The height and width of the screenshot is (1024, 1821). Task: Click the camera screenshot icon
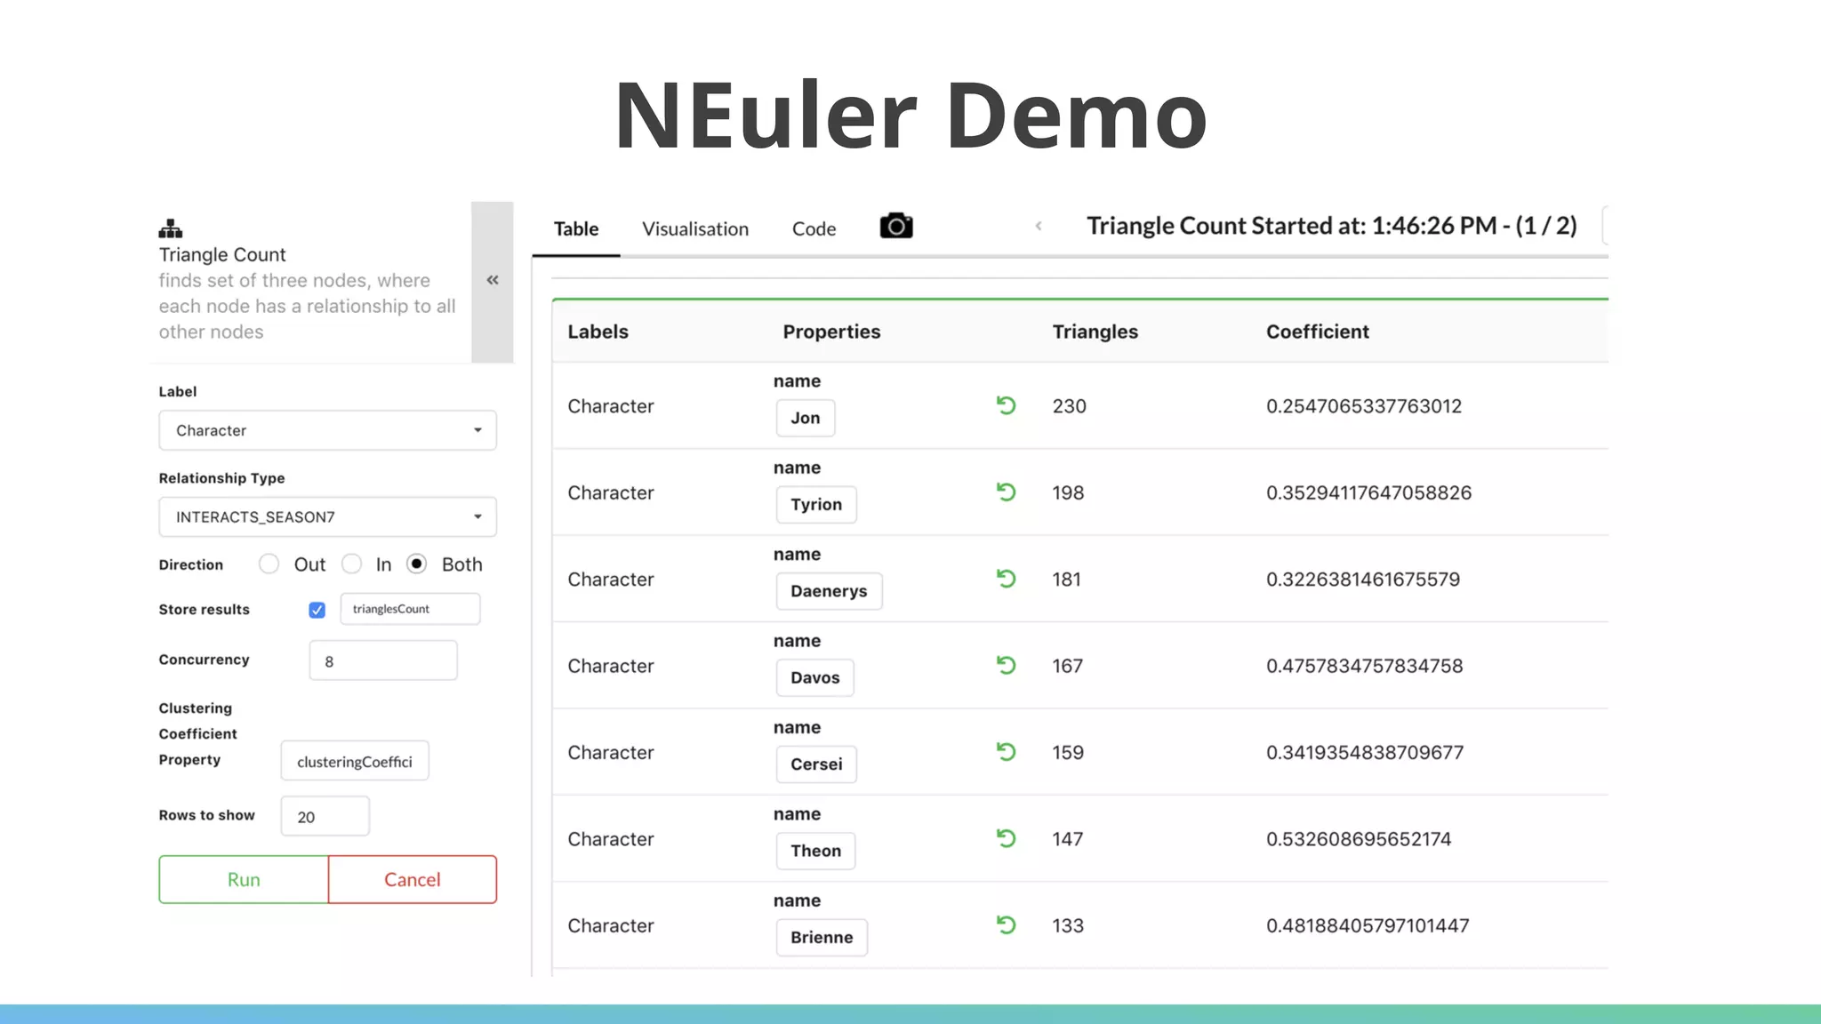896,227
